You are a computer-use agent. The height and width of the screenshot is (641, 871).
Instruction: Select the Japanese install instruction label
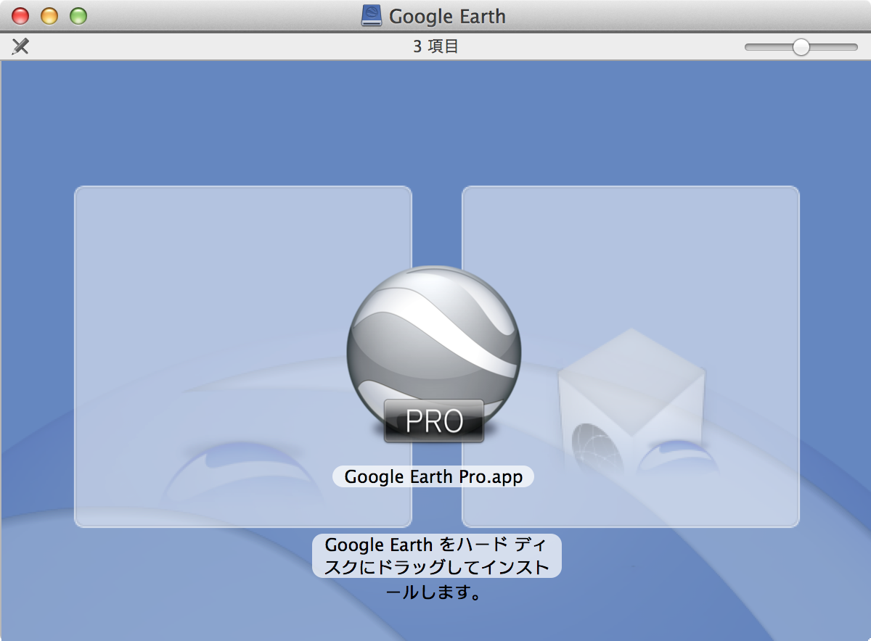coord(436,568)
